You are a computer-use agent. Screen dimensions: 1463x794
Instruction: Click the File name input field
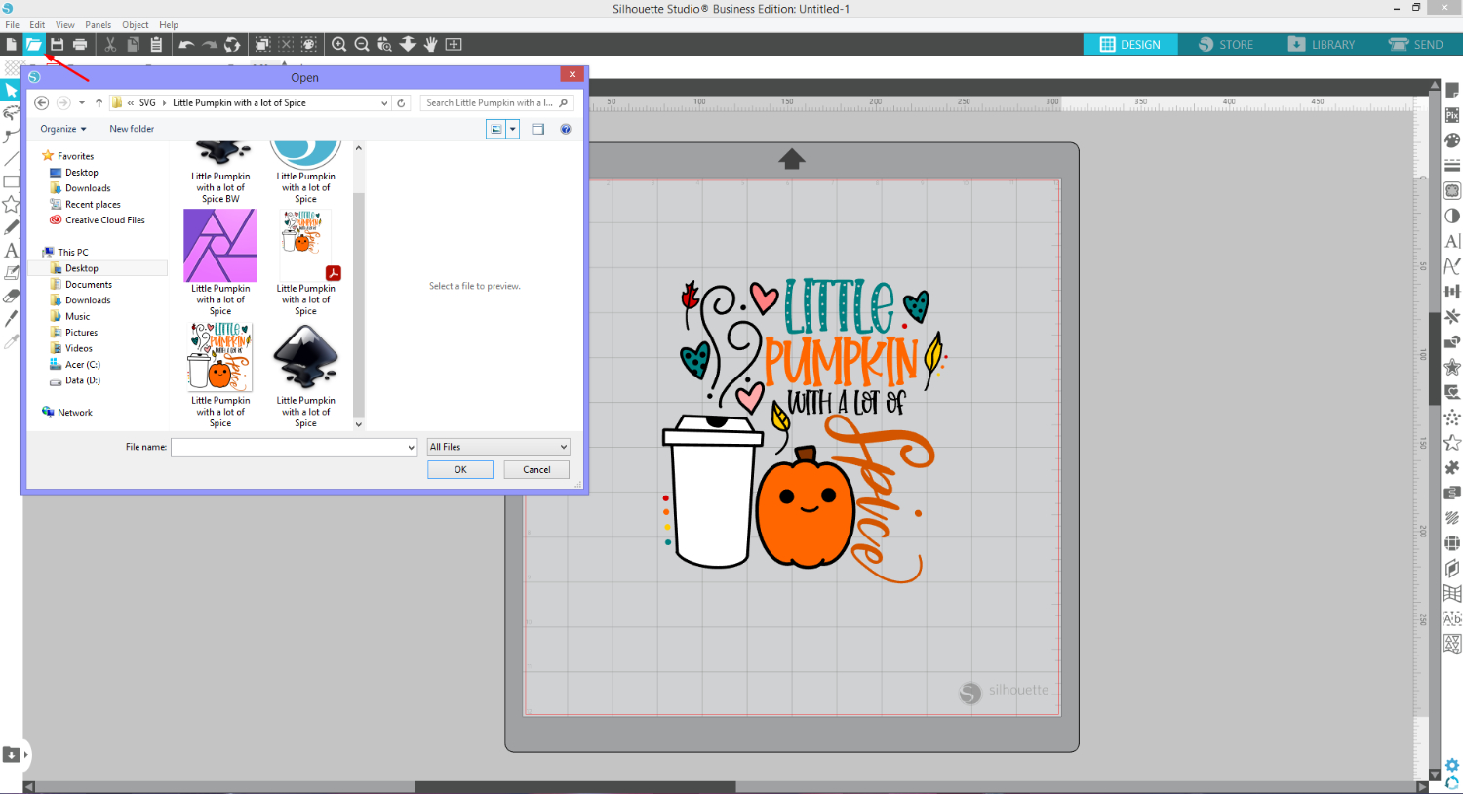tap(294, 447)
